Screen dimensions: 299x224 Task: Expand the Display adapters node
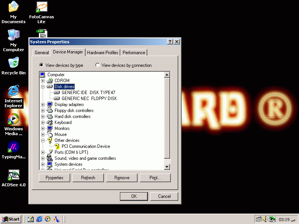pyautogui.click(x=43, y=105)
